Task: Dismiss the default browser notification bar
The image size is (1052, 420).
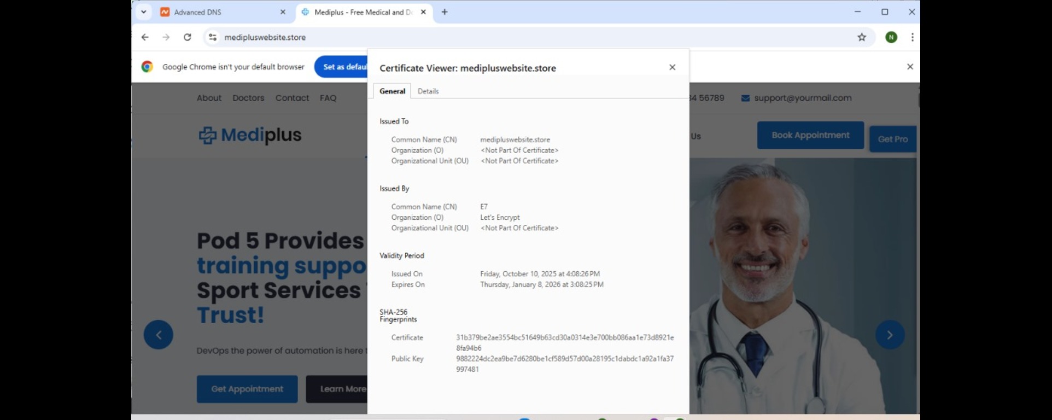Action: coord(910,67)
